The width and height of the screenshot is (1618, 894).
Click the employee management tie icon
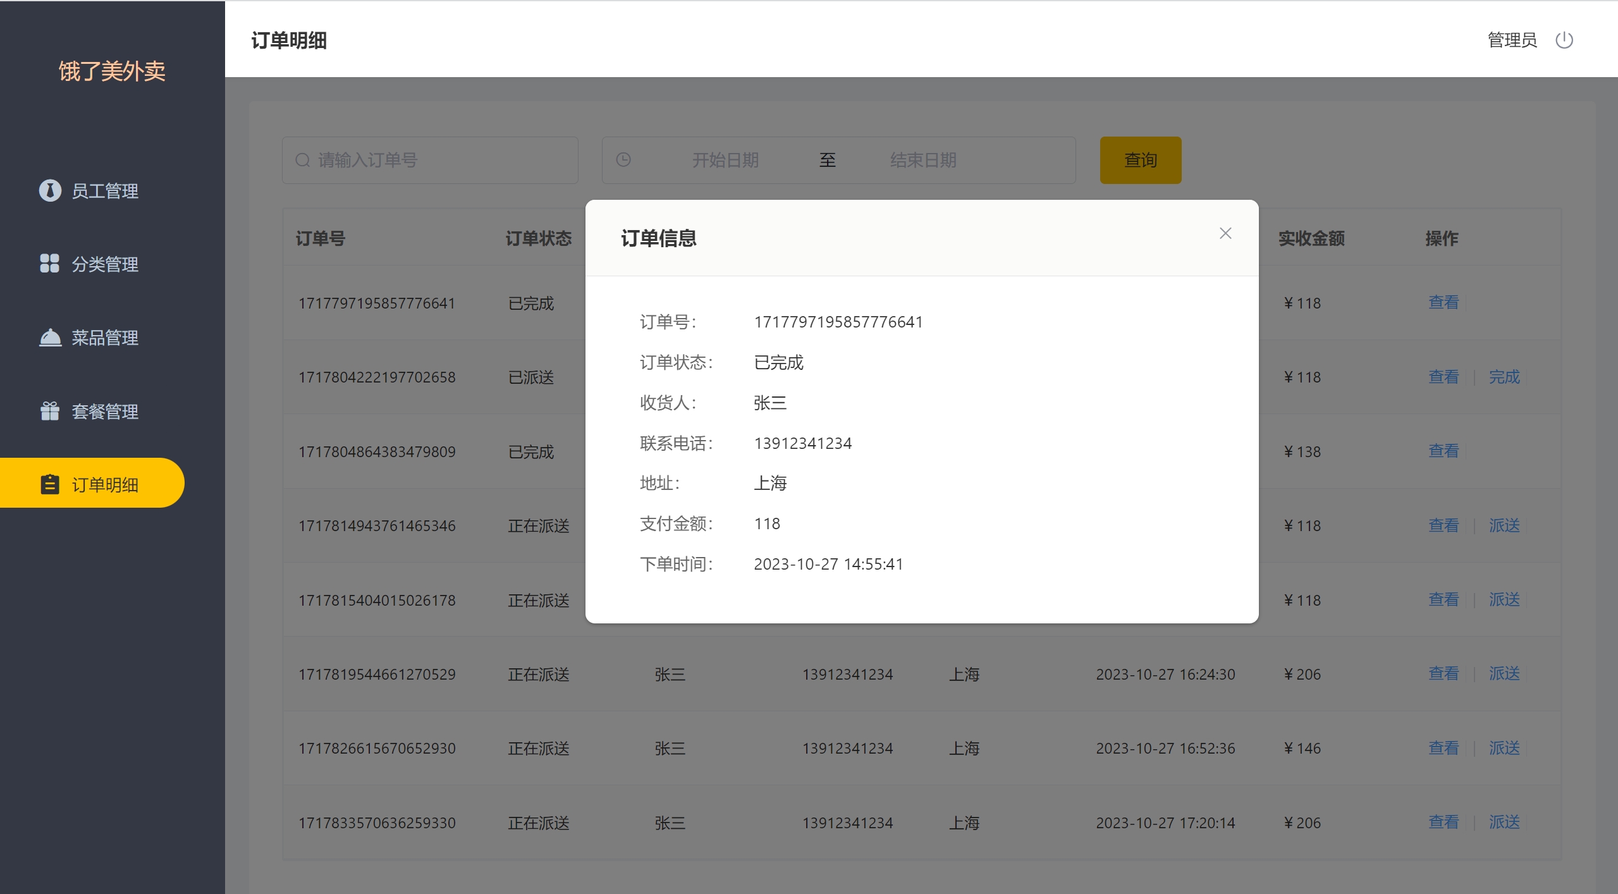50,190
